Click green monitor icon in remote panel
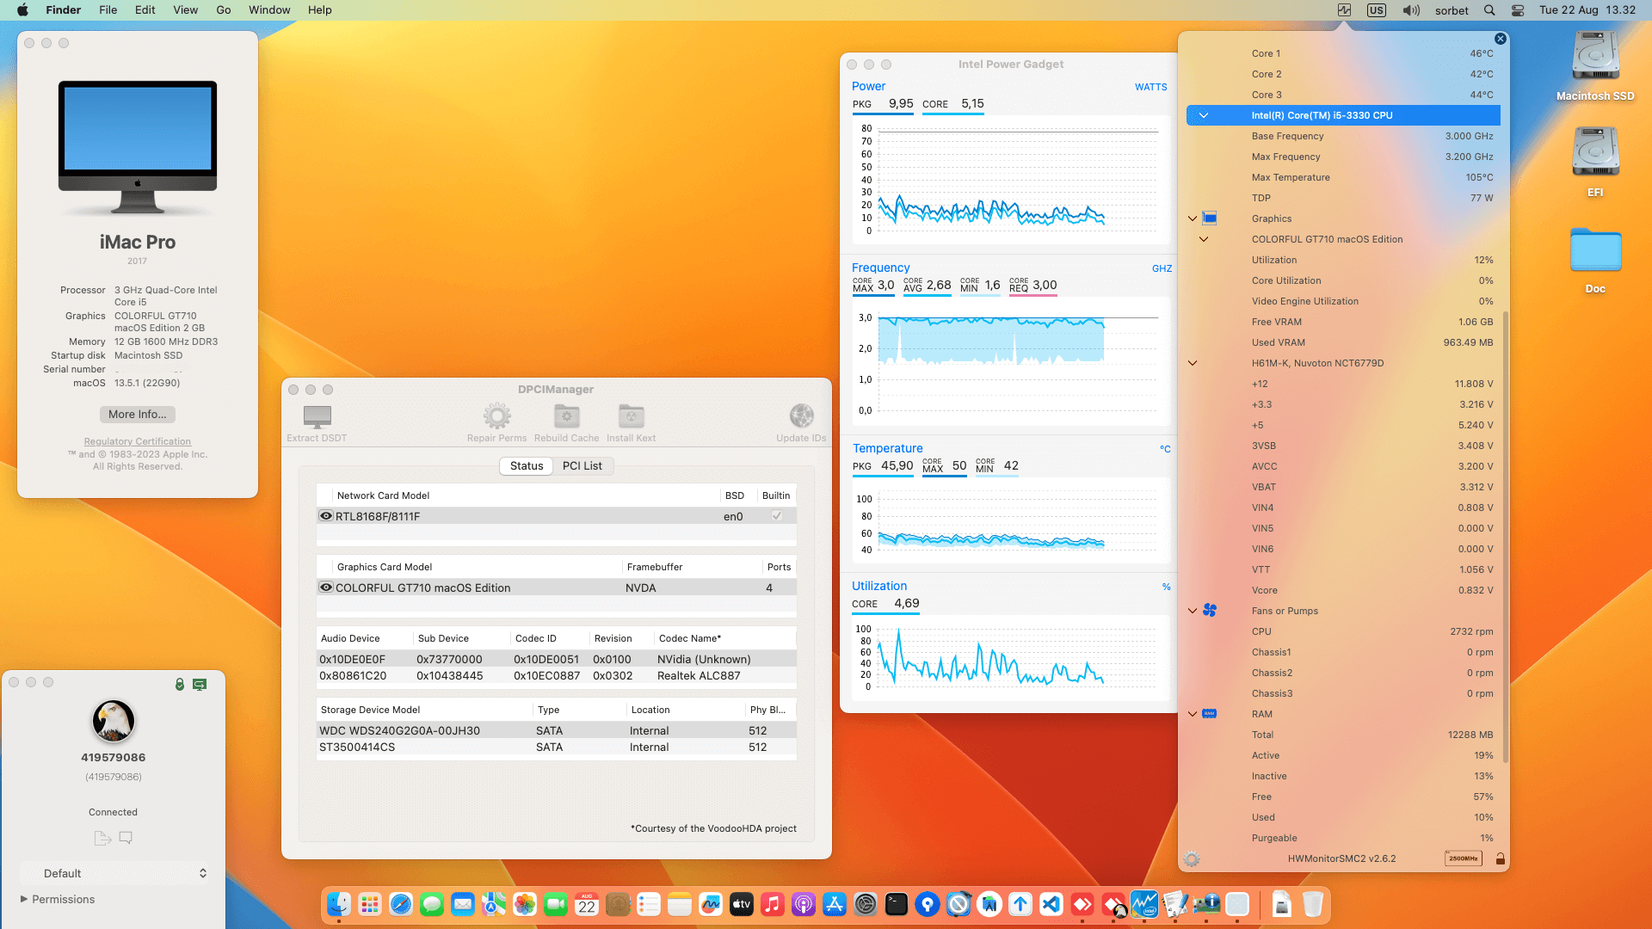 click(200, 685)
